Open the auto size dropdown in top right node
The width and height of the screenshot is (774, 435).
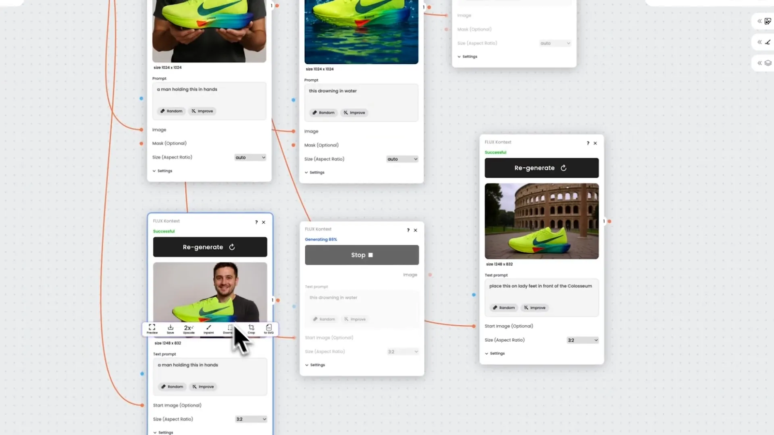pos(555,43)
